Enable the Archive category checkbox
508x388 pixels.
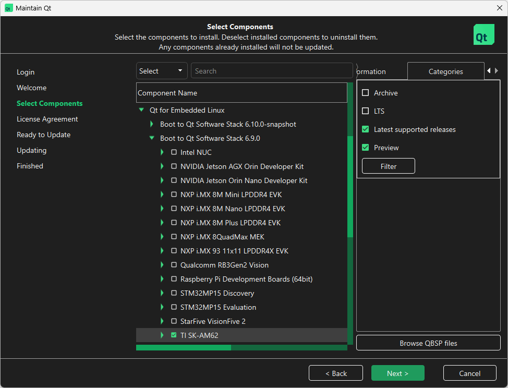366,93
